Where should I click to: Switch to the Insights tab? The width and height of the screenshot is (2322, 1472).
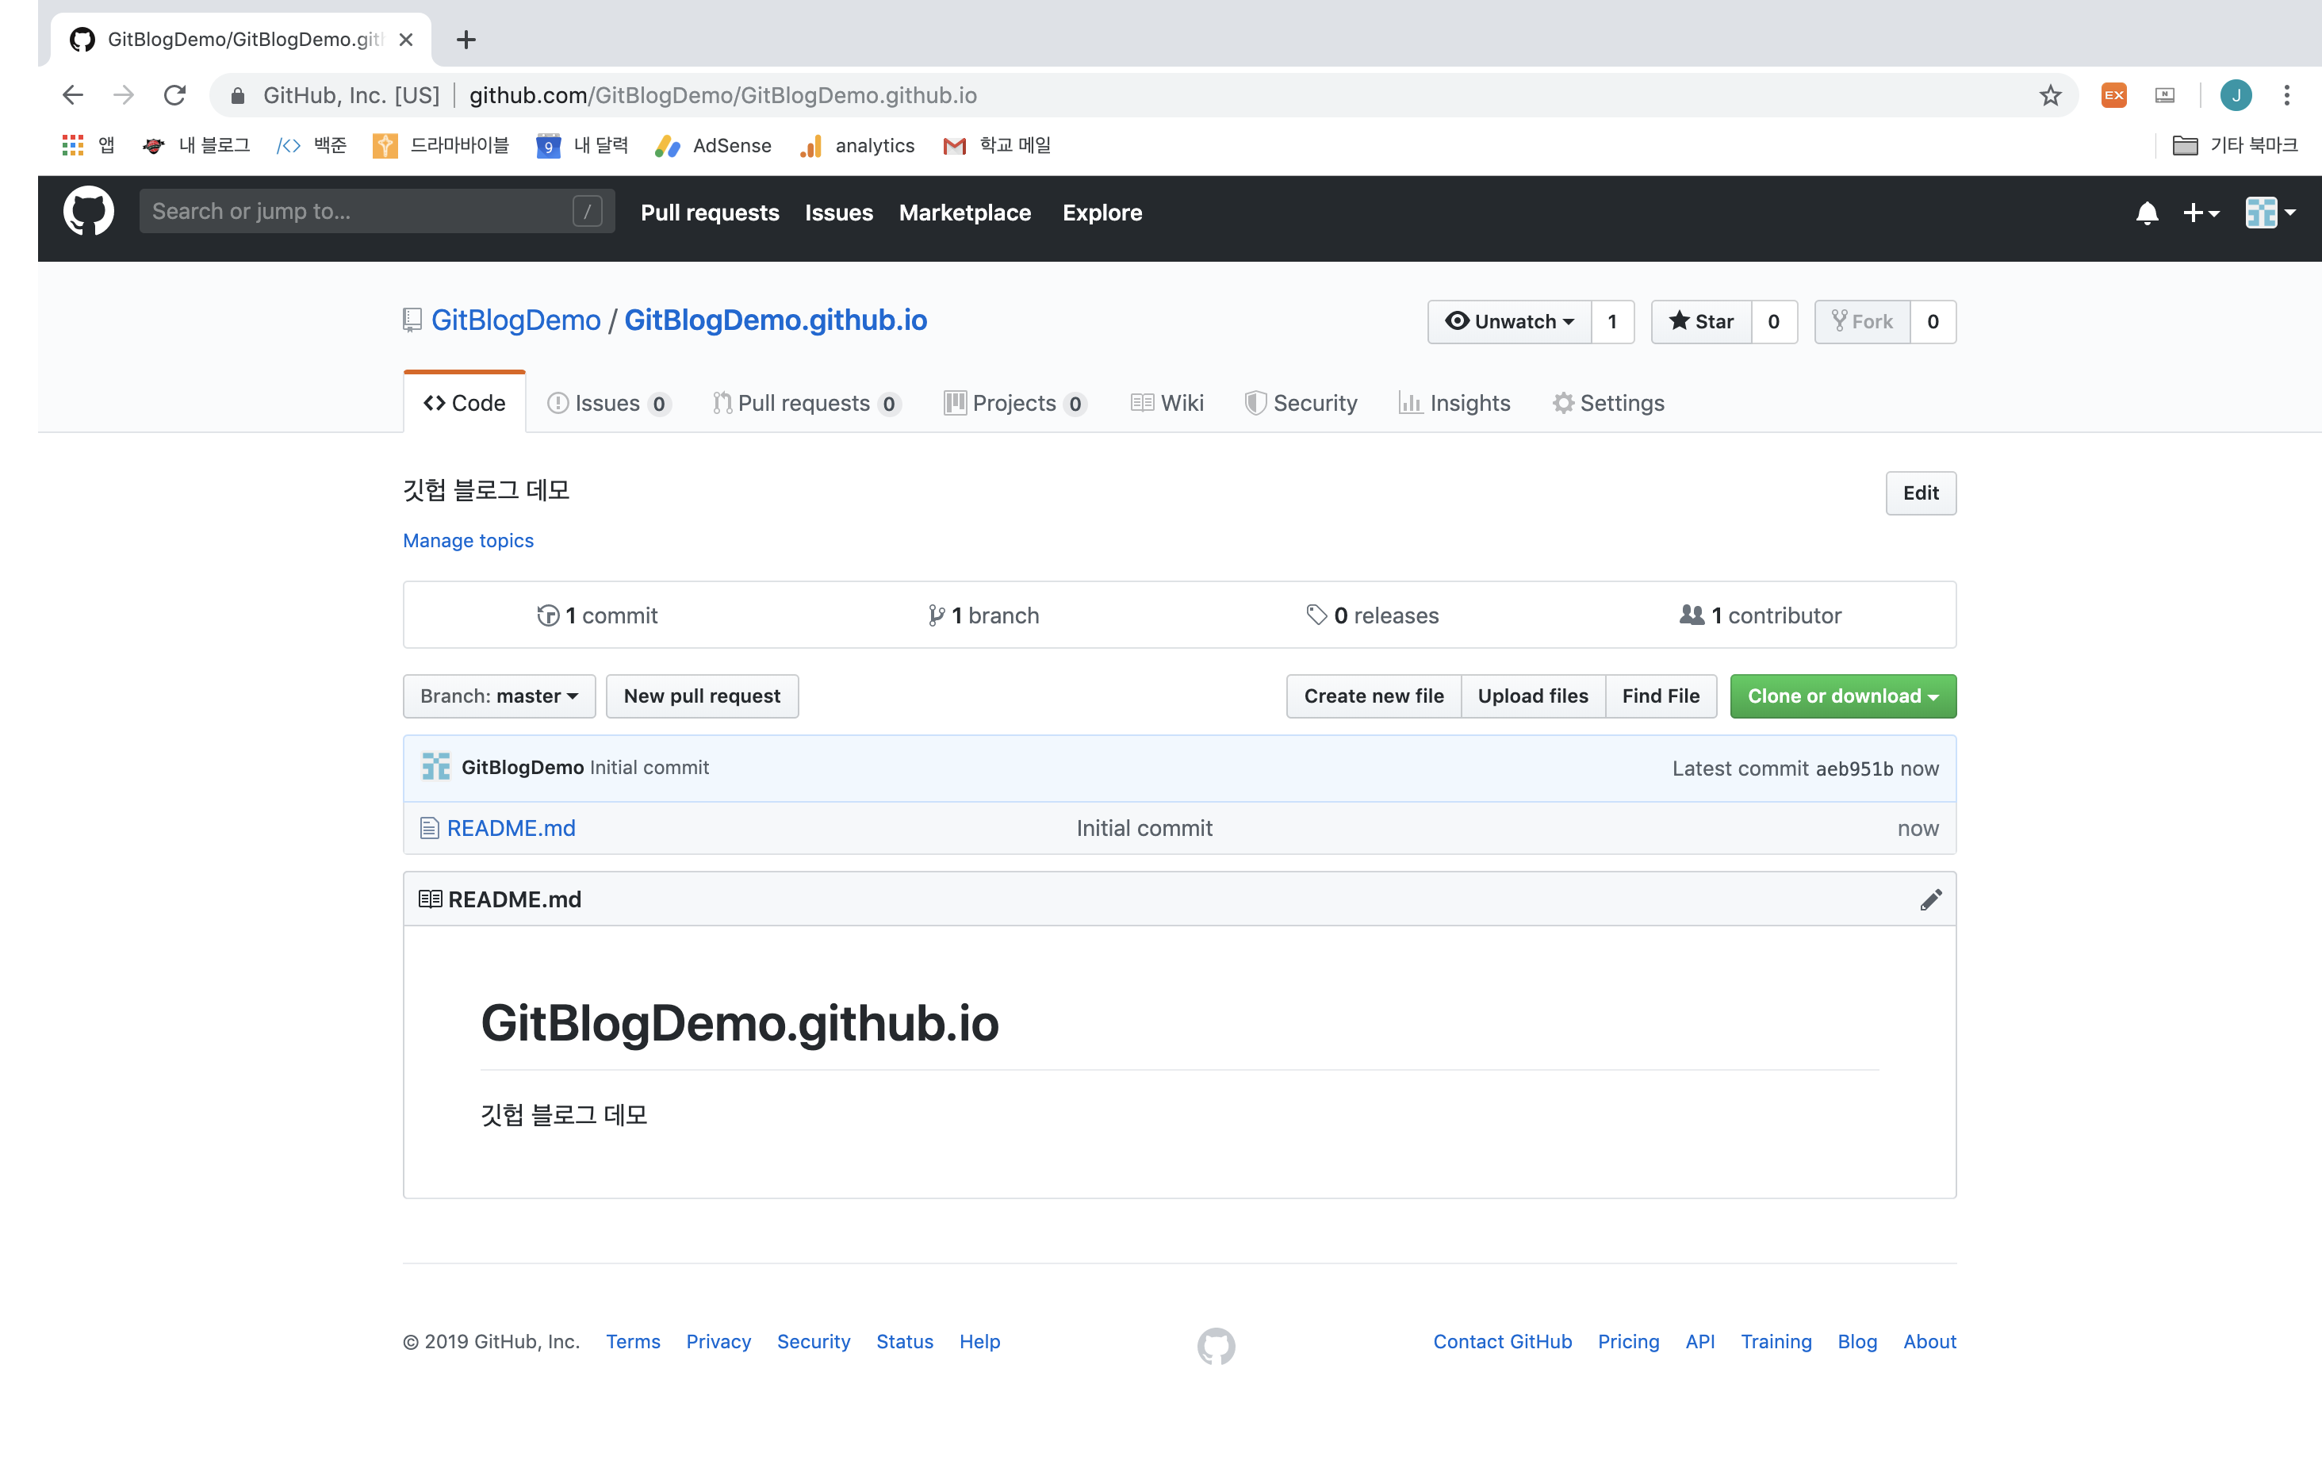point(1454,403)
